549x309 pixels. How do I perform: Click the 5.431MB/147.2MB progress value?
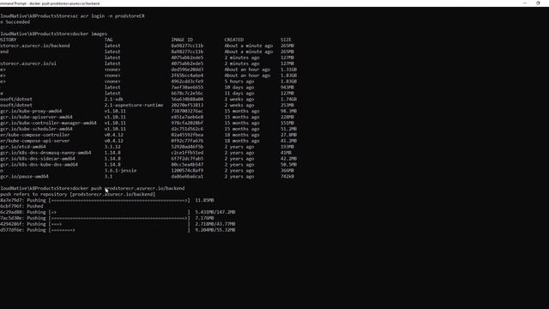(215, 212)
